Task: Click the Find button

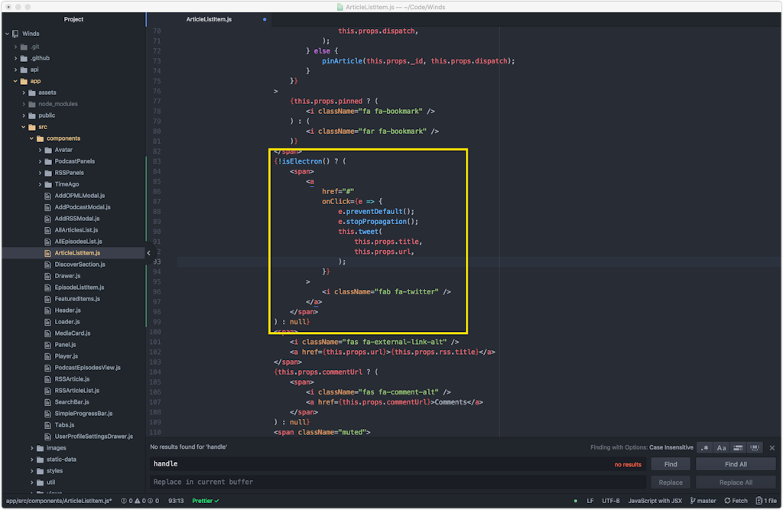Action: click(x=671, y=464)
